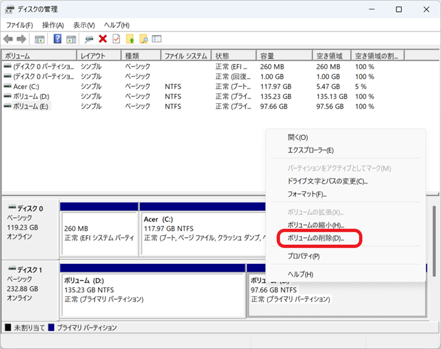This screenshot has height=349, width=441.
Task: Click the folder with green arrow icon
Action: (x=130, y=39)
